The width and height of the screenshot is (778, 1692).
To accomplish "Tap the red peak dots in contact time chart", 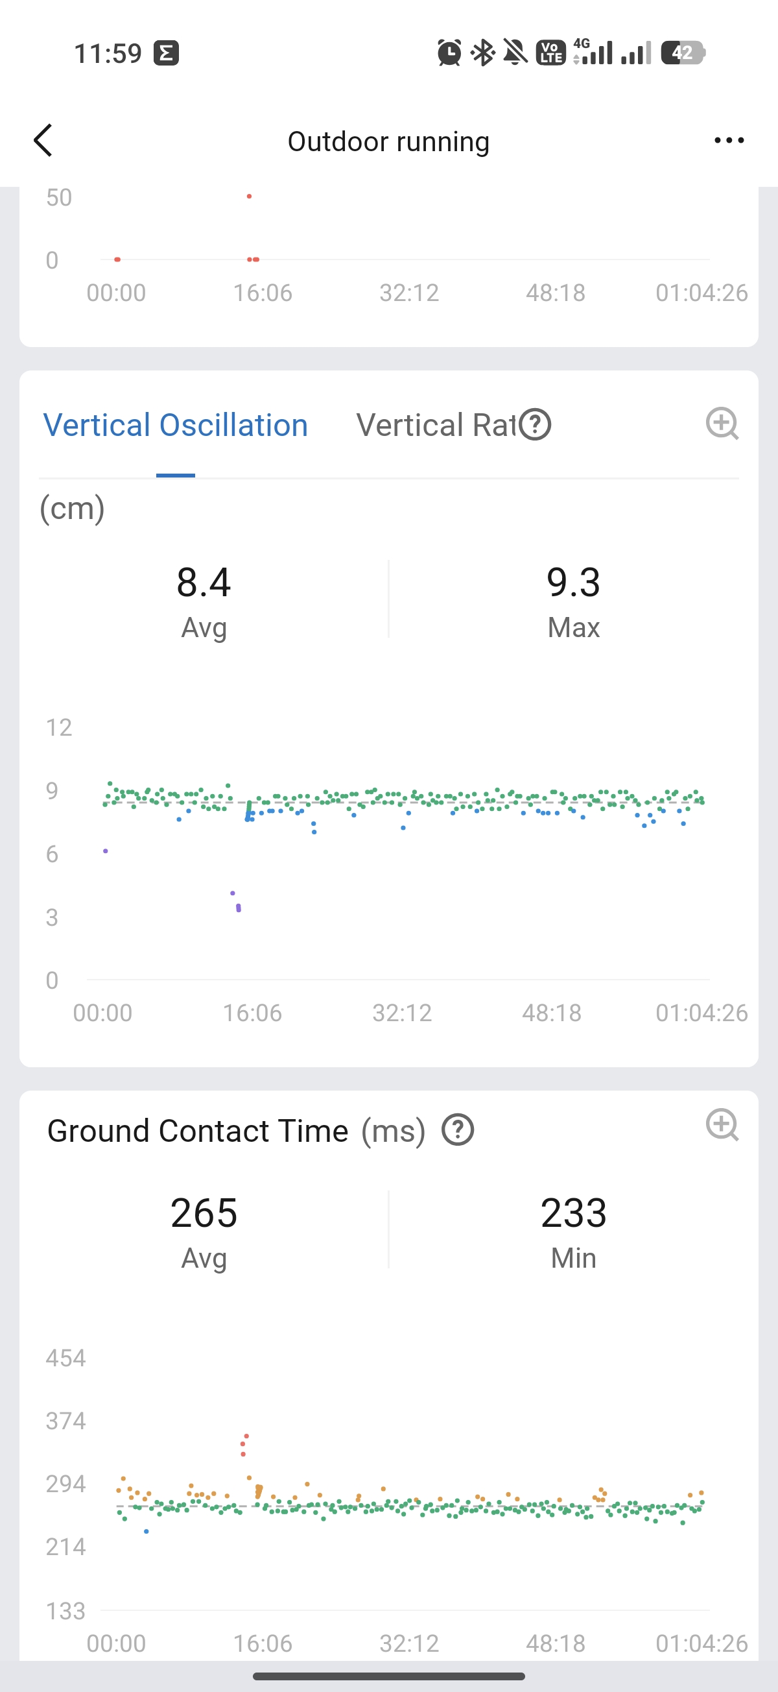I will 244,1444.
